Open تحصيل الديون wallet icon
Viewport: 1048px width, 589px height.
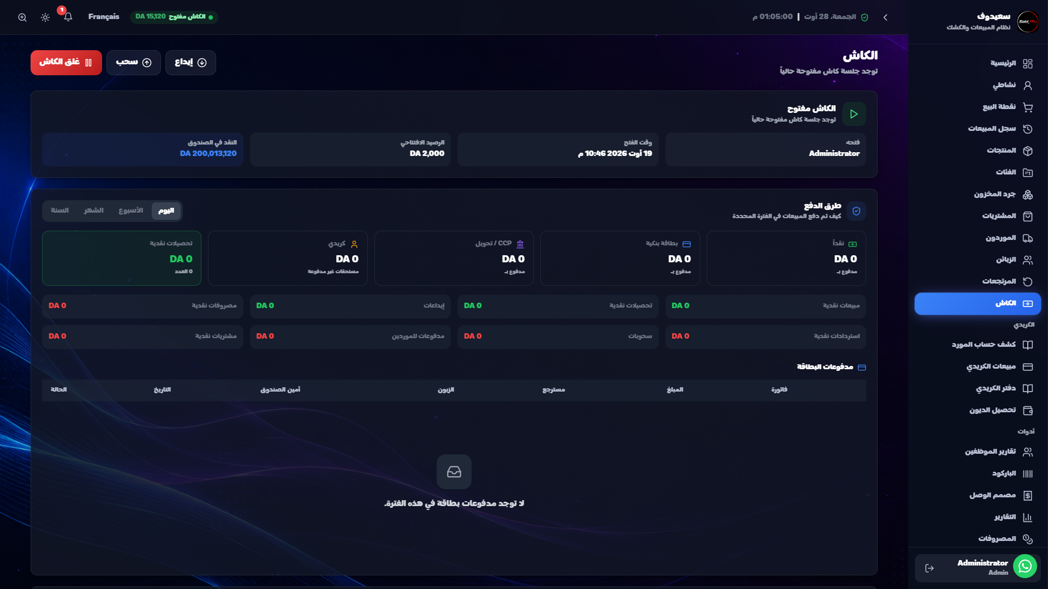(1027, 411)
